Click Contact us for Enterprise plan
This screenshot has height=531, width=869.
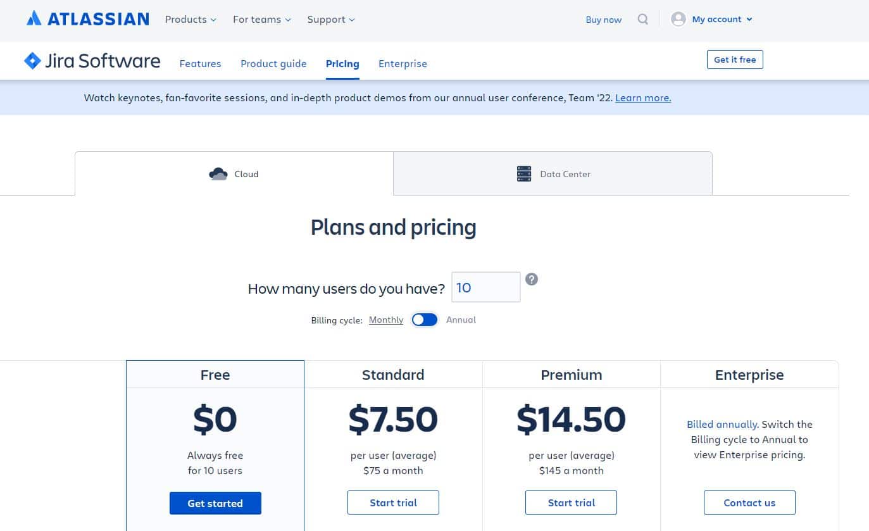tap(749, 503)
